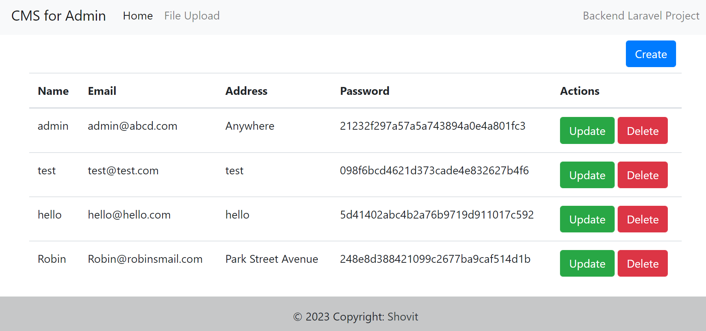Click the password hash 5d41402abc4b2a76b9719d911017c592
Viewport: 706px width, 331px height.
[437, 215]
